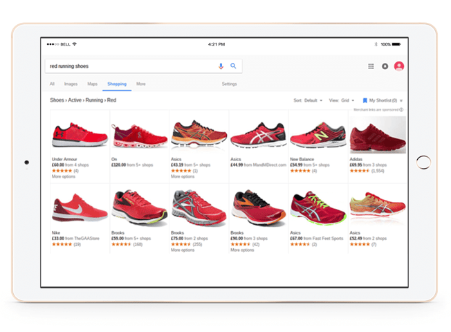
Task: Click More options under £43.19 Asics
Action: [x=183, y=176]
